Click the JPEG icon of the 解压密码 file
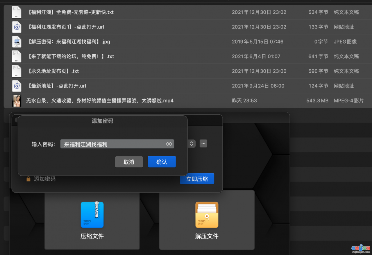372x255 pixels. (x=17, y=42)
